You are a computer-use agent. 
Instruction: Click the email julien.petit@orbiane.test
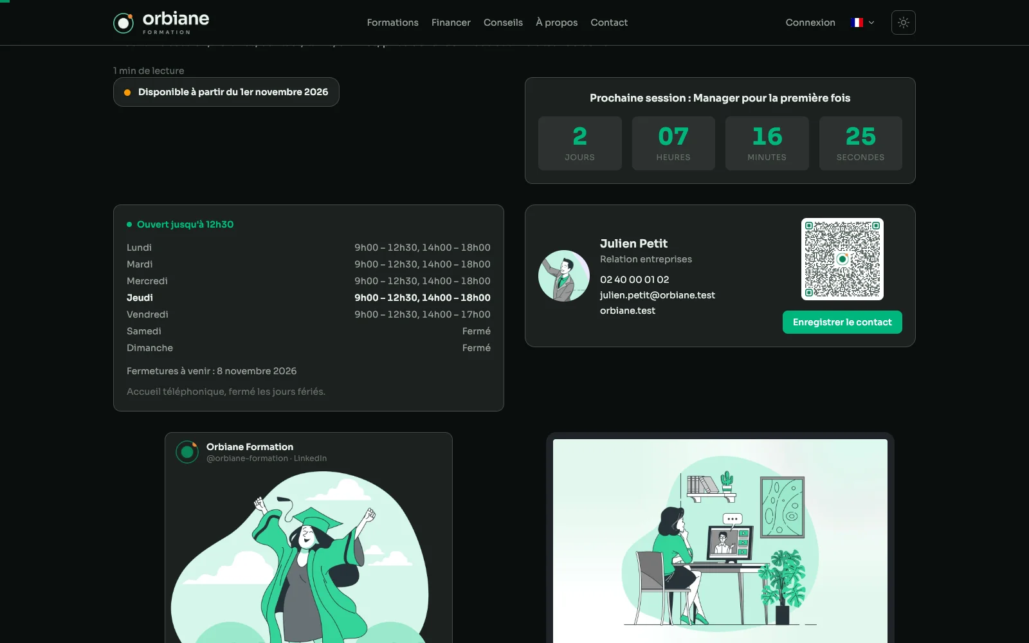[x=657, y=295]
